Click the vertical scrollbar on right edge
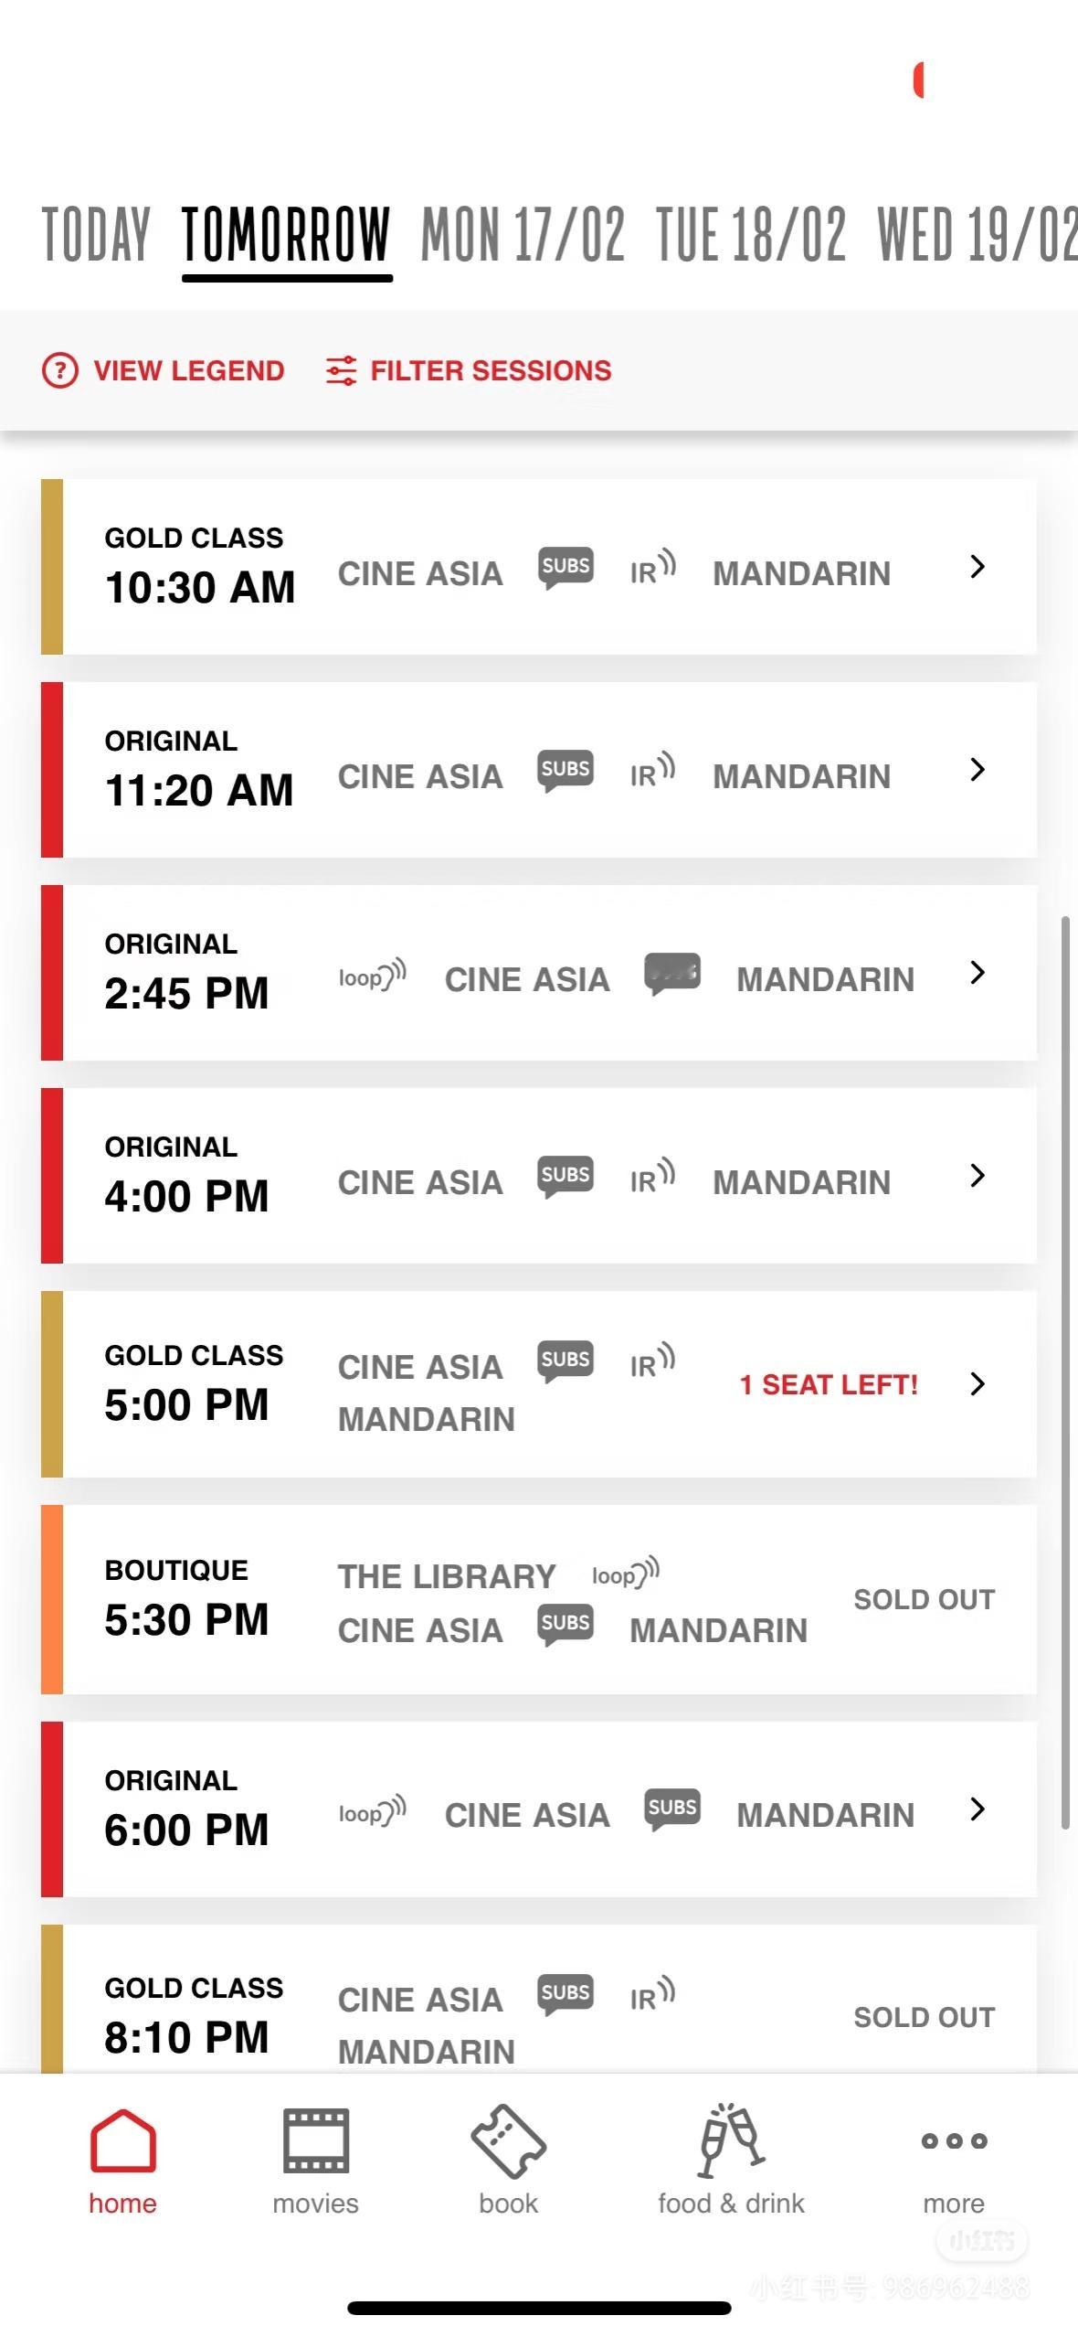The width and height of the screenshot is (1078, 2337). [1064, 1371]
